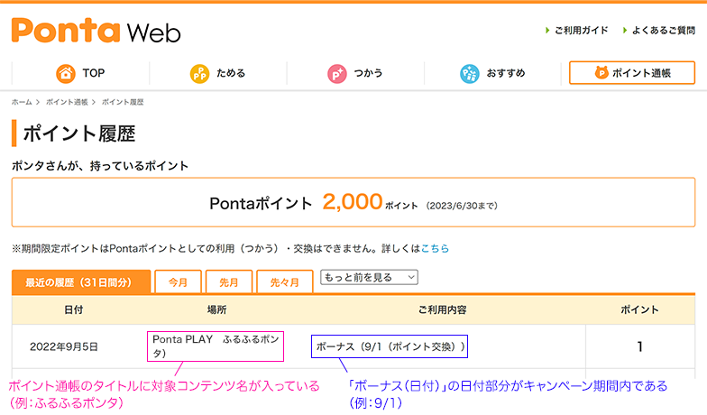Click the Ponta PLAY ふるふるポンタ cell
The height and width of the screenshot is (415, 707).
(x=216, y=346)
